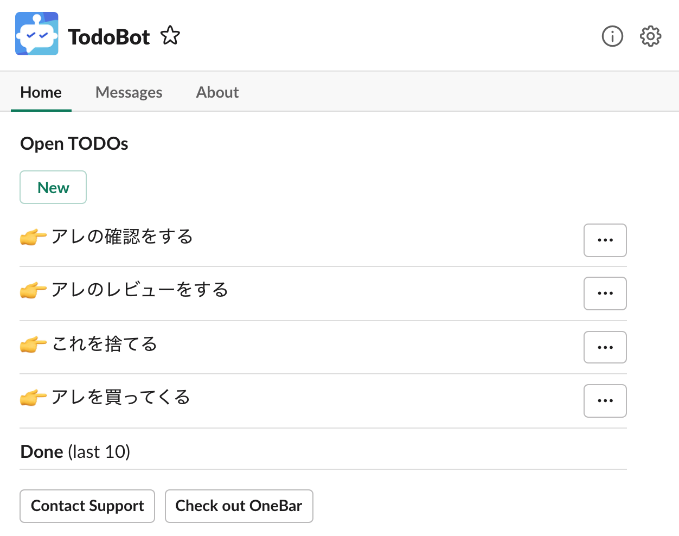Open the overflow menu for アレを買ってくる
This screenshot has height=536, width=679.
click(605, 401)
